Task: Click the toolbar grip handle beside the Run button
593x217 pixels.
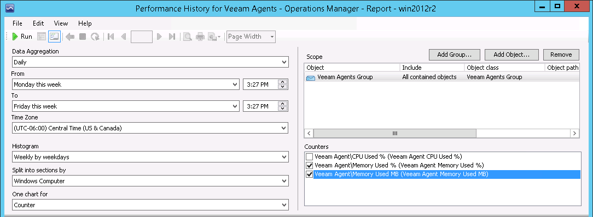Action: pos(7,37)
